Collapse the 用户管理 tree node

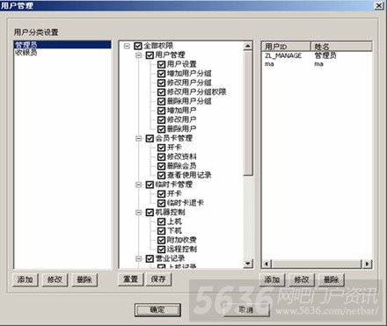point(139,55)
